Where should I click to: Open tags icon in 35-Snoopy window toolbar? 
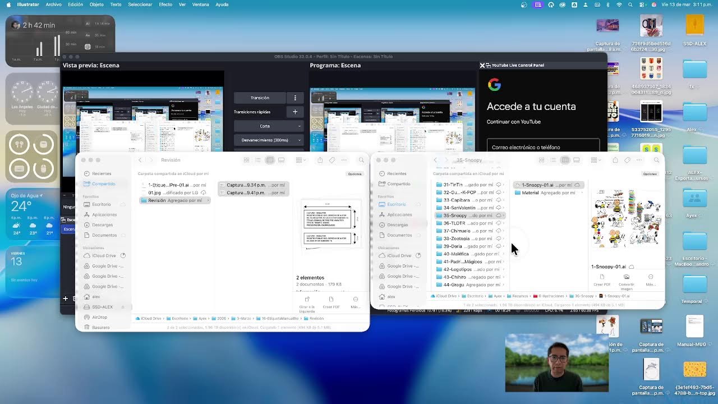click(627, 160)
